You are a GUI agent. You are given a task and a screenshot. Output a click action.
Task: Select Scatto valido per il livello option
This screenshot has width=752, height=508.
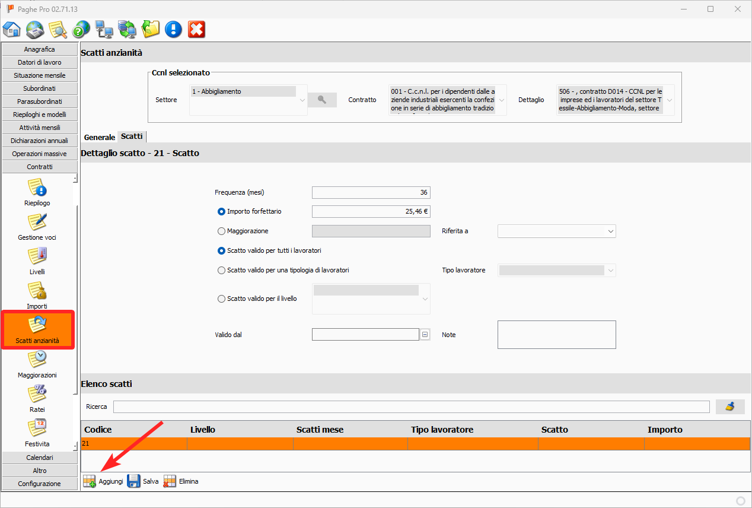pyautogui.click(x=222, y=299)
